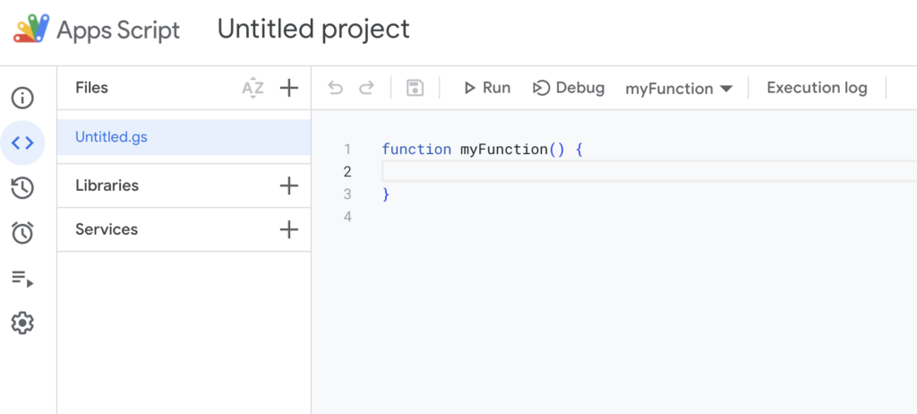Click the Libraries section label
The height and width of the screenshot is (414, 917).
point(107,185)
